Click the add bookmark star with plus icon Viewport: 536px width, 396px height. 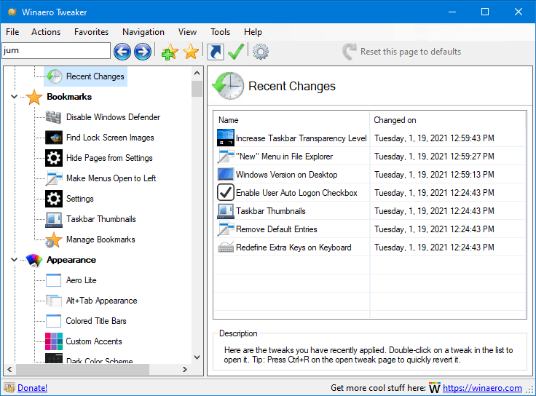click(x=170, y=52)
